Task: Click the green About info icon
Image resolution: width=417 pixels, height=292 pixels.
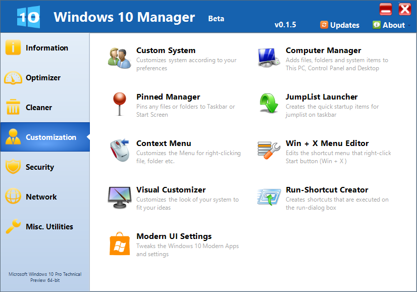Action: pyautogui.click(x=376, y=25)
